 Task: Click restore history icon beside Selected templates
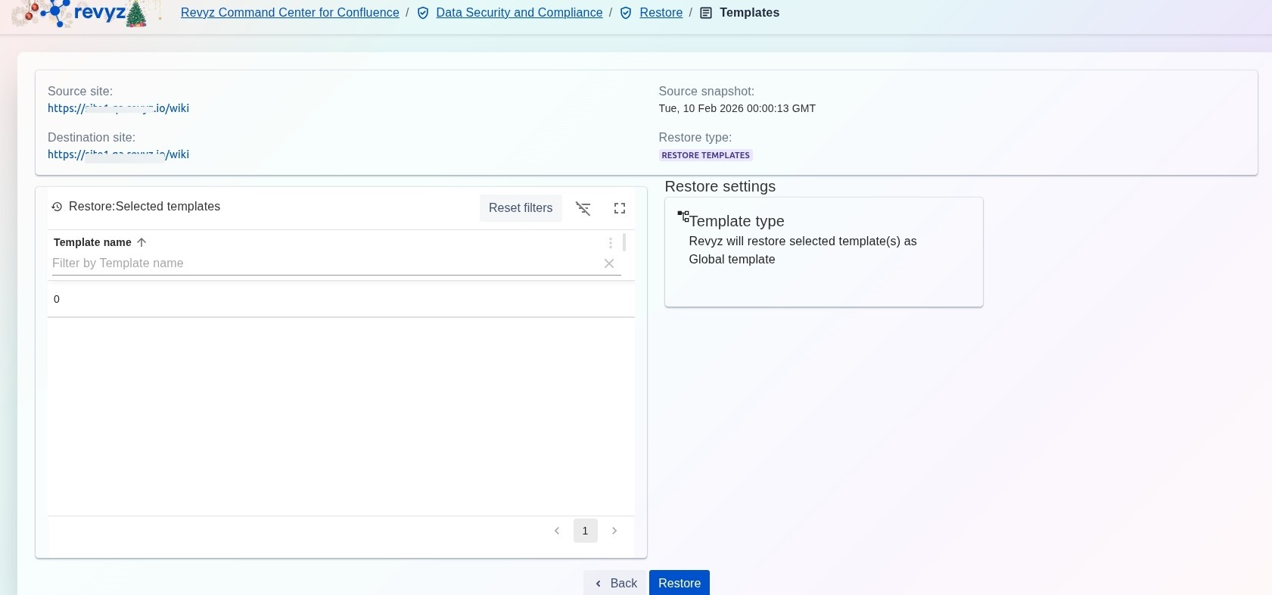click(57, 207)
